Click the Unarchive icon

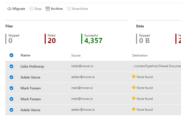tap(69, 9)
